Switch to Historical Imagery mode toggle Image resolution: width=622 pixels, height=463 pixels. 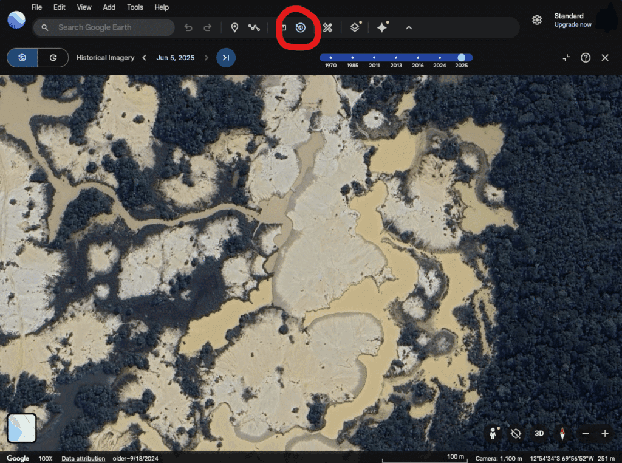click(22, 58)
